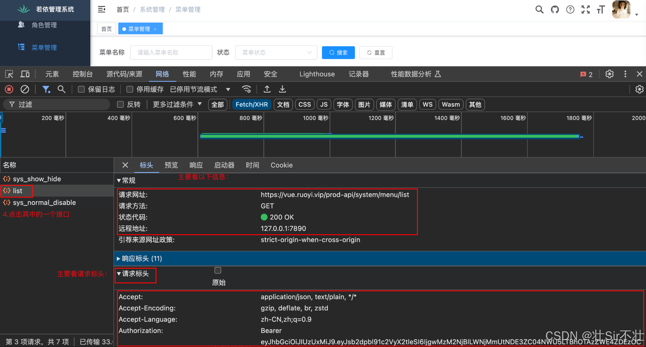Open DevTools settings gear
The height and width of the screenshot is (347, 646).
tap(609, 74)
